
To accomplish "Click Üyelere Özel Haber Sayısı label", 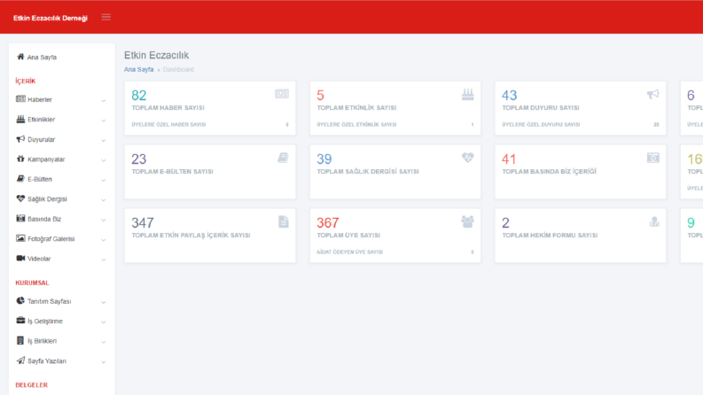I will 168,125.
